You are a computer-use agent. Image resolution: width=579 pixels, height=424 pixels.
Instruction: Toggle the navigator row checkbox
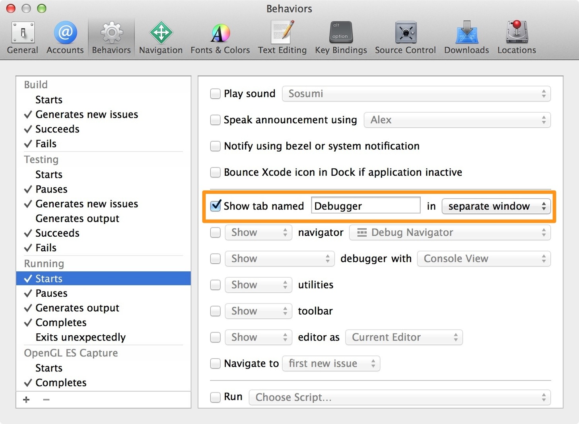coord(215,233)
